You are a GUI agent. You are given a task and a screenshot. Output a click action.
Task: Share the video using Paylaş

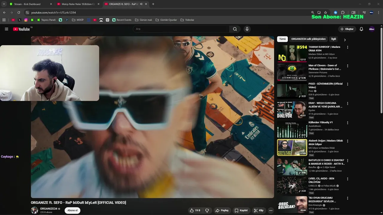click(x=222, y=211)
